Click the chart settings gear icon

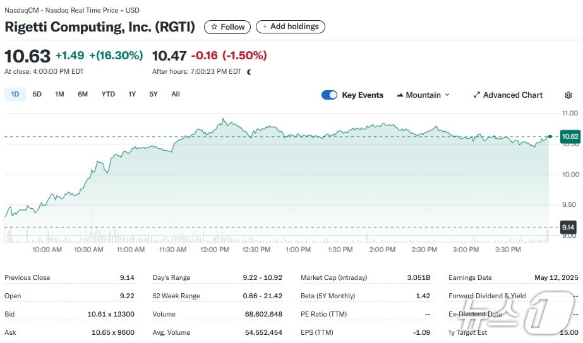(568, 95)
